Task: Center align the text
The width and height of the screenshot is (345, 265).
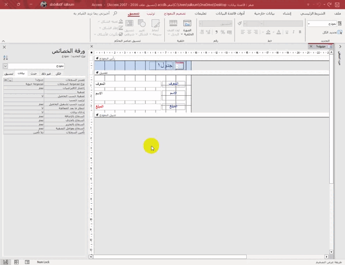Action: click(x=249, y=32)
